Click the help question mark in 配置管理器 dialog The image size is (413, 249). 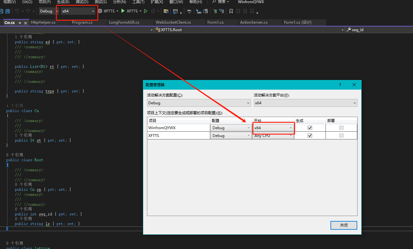click(340, 85)
